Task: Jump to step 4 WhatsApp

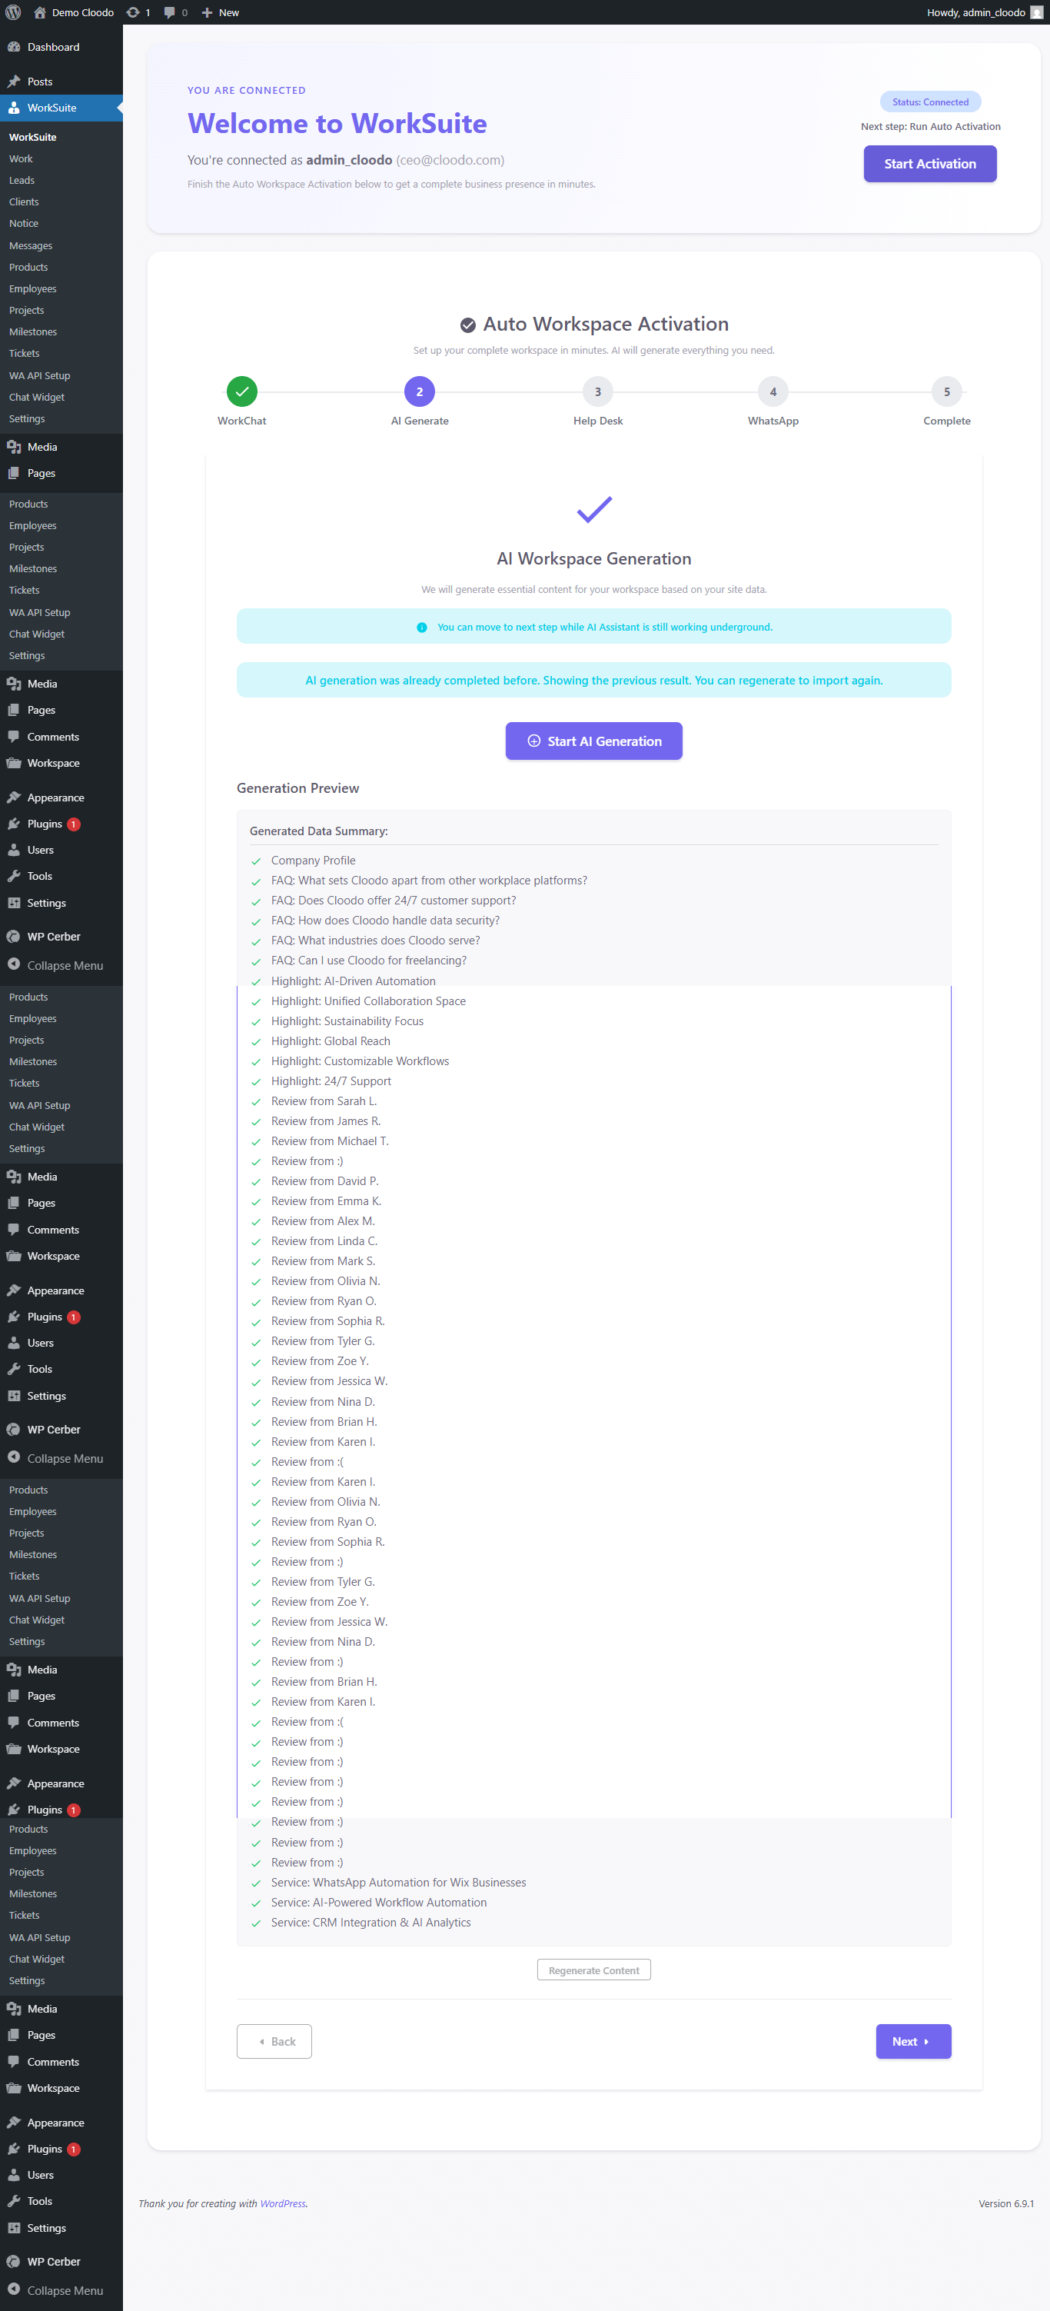Action: tap(773, 392)
